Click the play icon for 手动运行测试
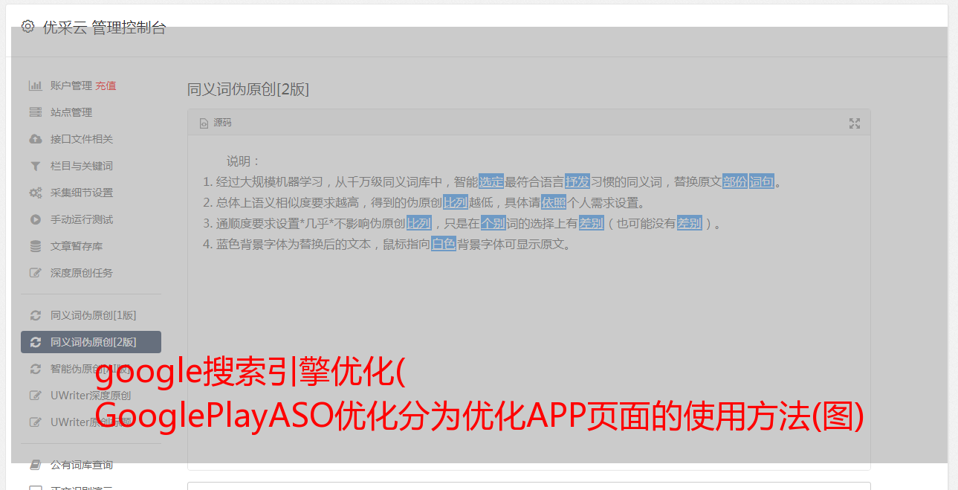Viewport: 958px width, 490px height. click(35, 219)
